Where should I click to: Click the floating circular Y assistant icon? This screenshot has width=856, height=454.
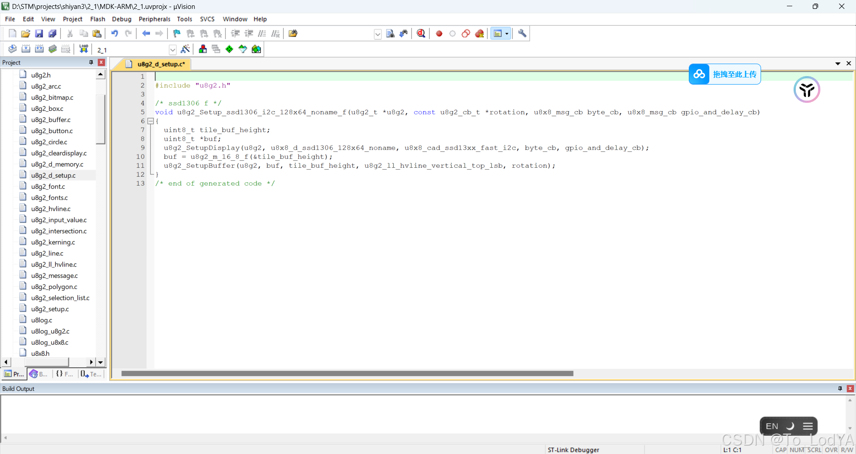pos(807,89)
